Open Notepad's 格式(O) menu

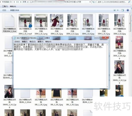(32, 42)
